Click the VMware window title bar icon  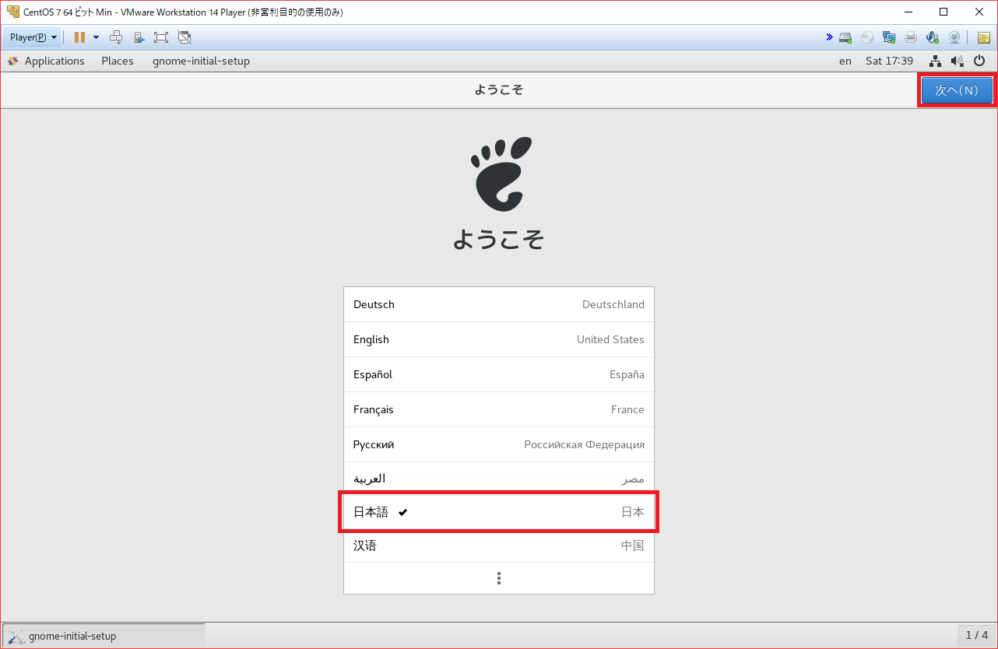coord(12,12)
